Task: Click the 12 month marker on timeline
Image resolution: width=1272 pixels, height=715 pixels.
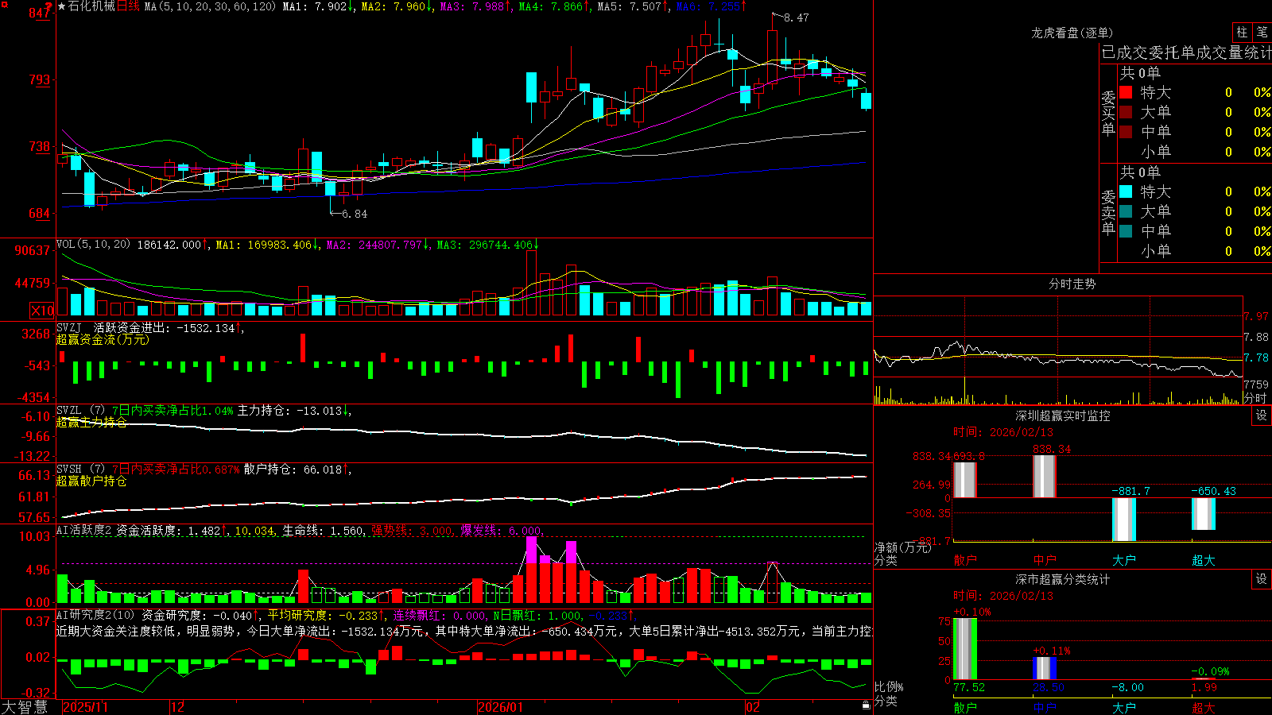Action: point(177,707)
